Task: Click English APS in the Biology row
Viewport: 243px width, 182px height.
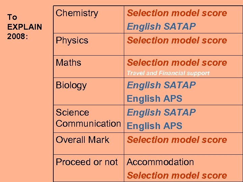Action: (x=154, y=99)
